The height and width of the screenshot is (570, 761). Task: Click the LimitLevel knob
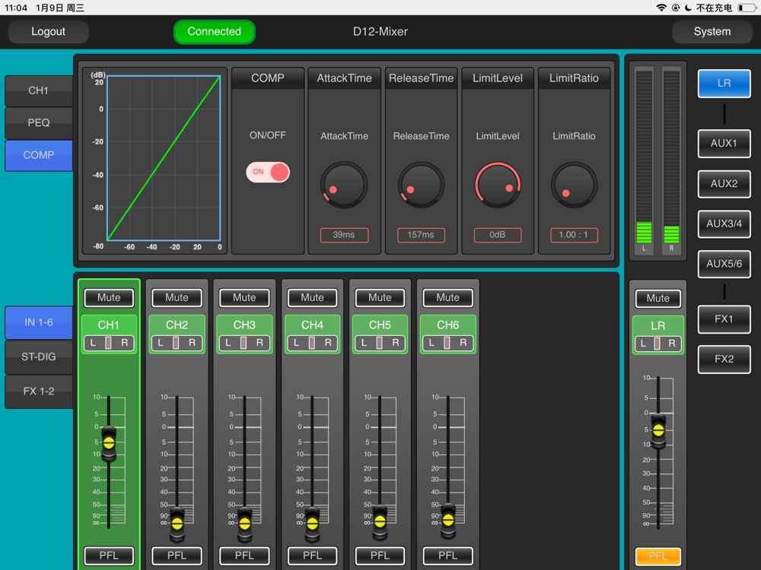498,185
